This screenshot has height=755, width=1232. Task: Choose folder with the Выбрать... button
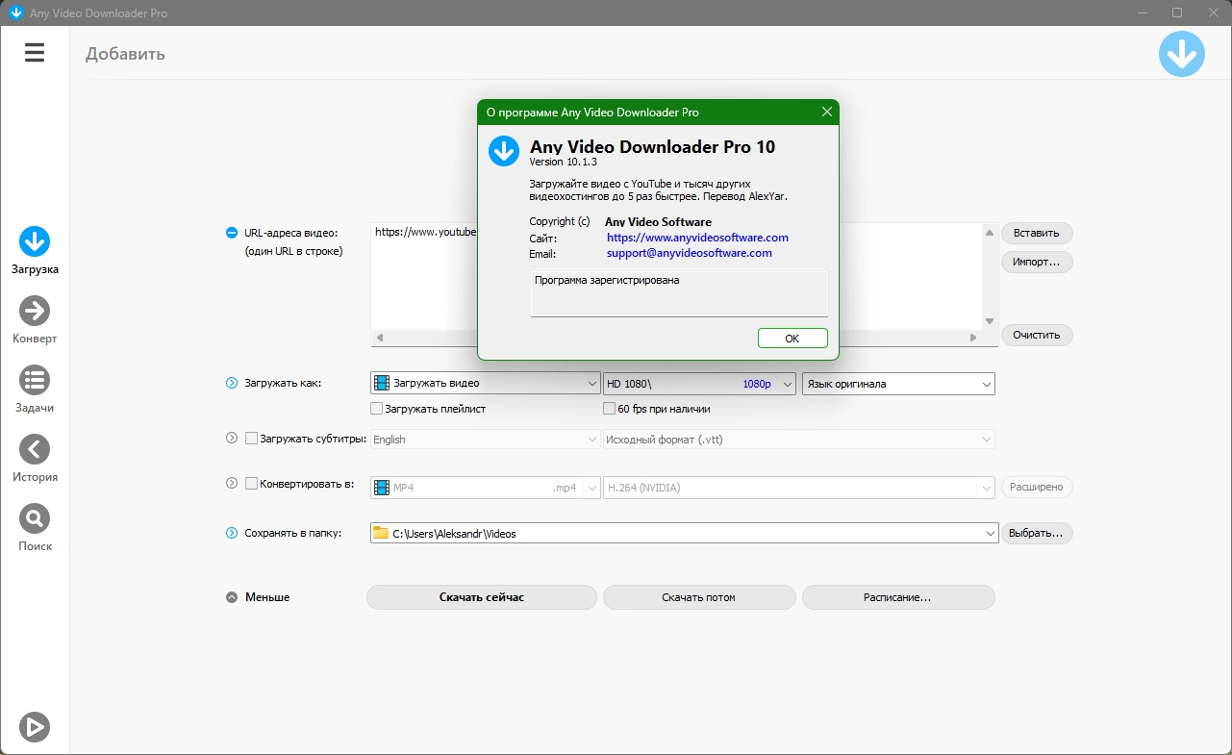pyautogui.click(x=1037, y=533)
